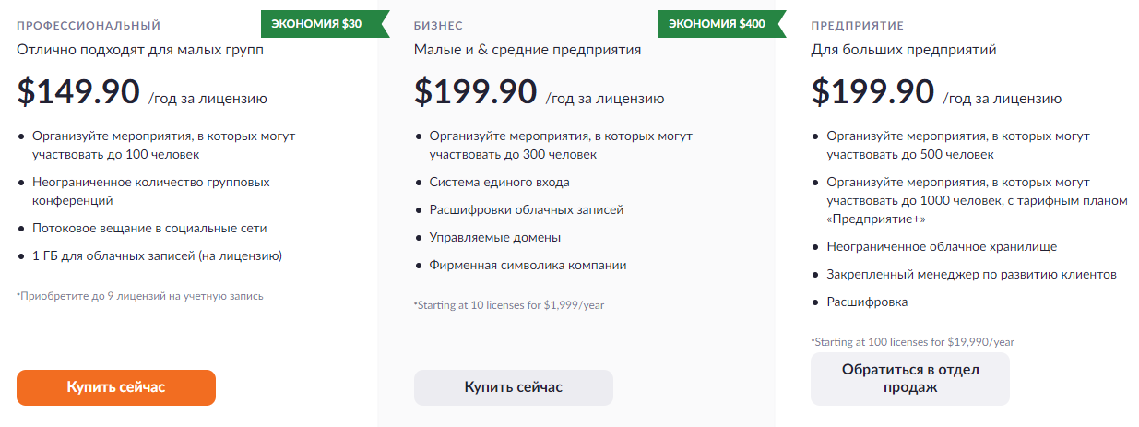Image resolution: width=1139 pixels, height=427 pixels.
Task: Click the $199.90 price under Предприятие
Action: [873, 91]
